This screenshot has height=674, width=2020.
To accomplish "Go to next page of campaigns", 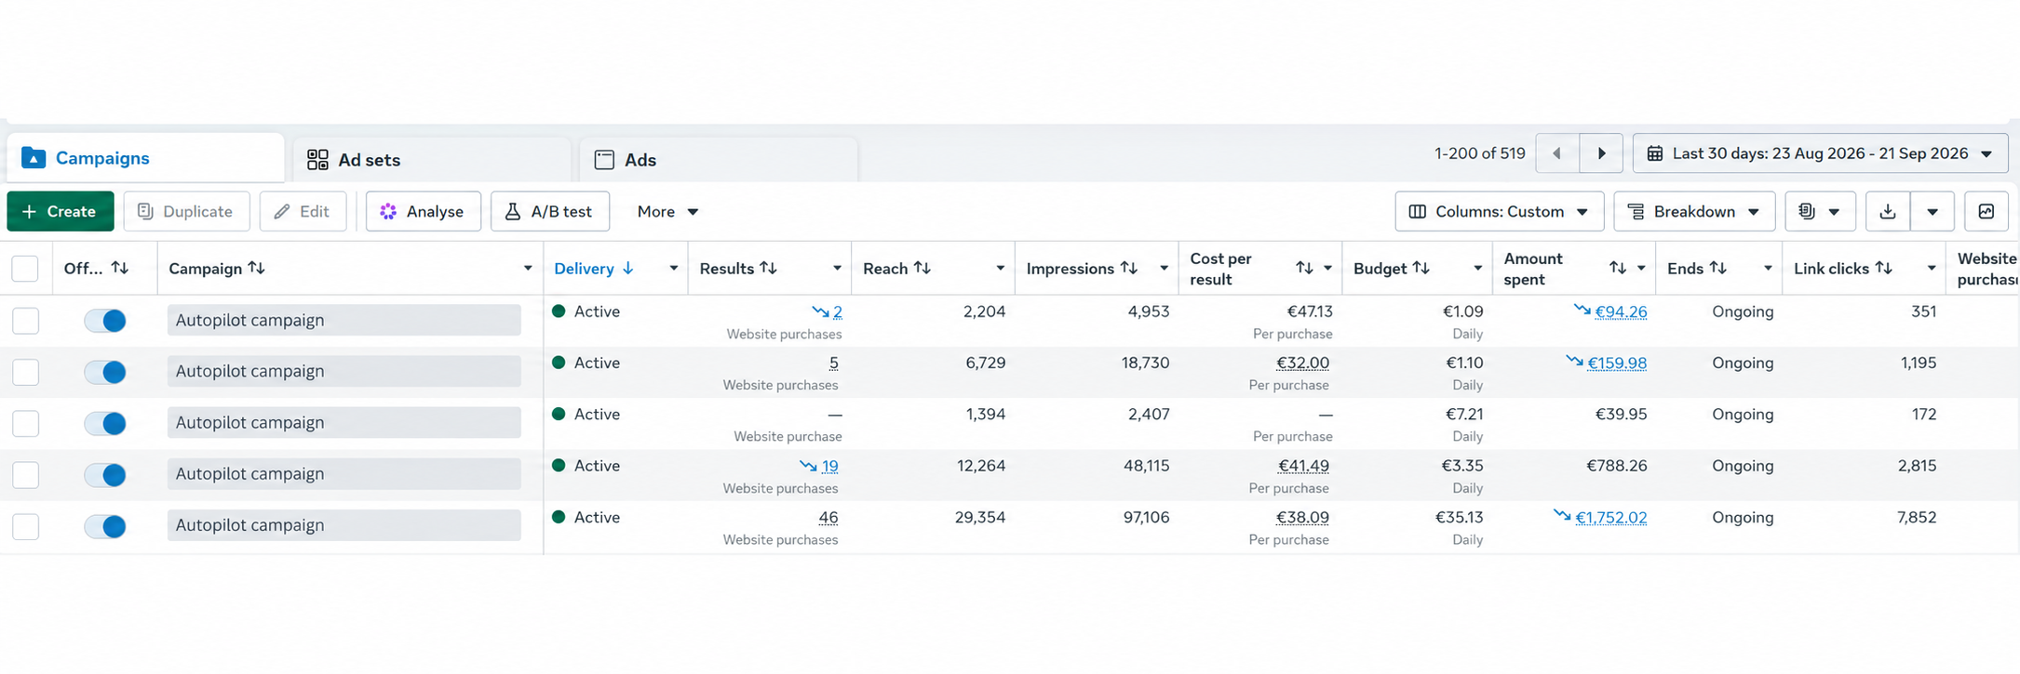I will [1601, 153].
